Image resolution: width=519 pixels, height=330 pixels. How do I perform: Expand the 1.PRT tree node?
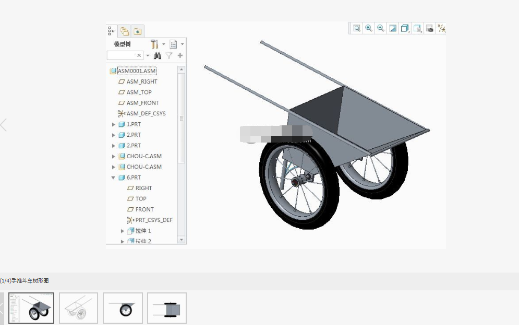coord(114,124)
